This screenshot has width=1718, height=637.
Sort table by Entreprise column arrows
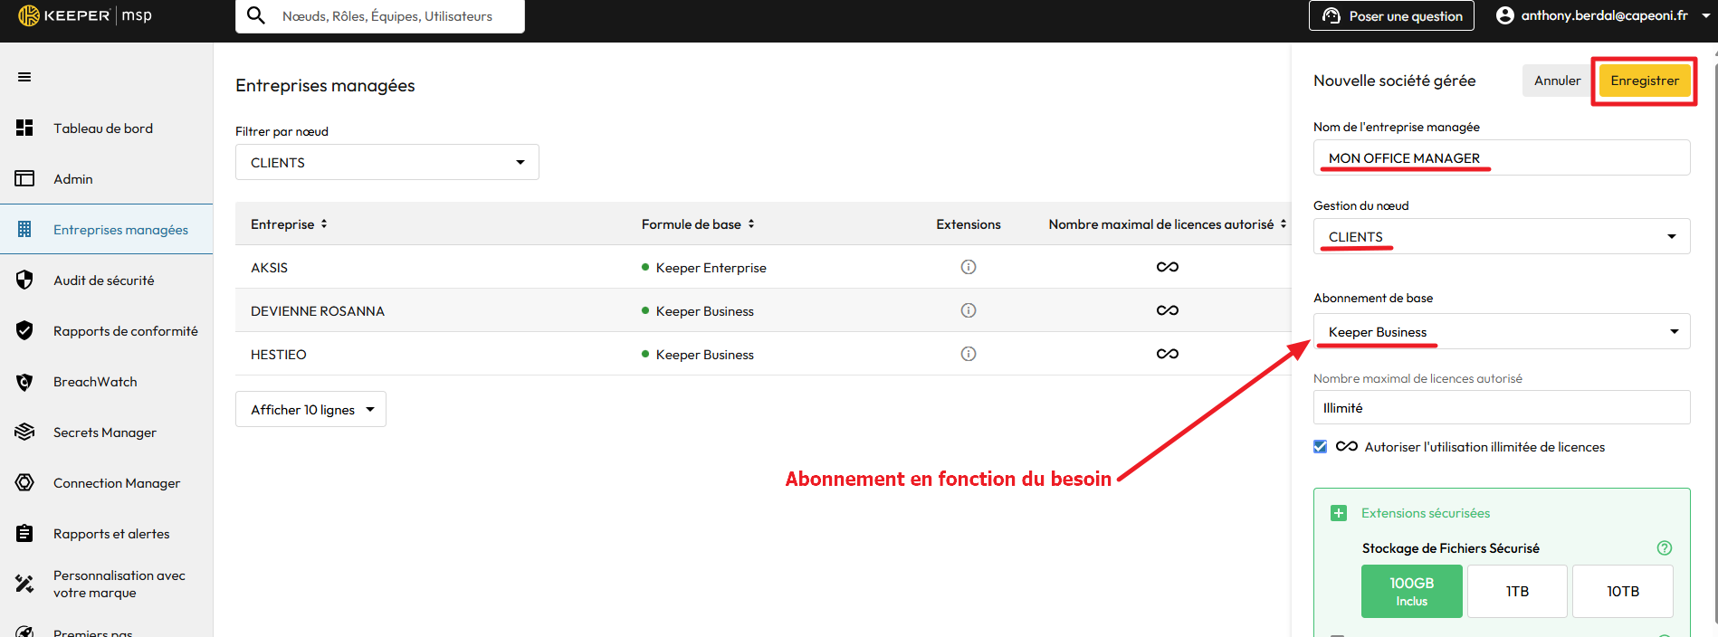pyautogui.click(x=324, y=223)
